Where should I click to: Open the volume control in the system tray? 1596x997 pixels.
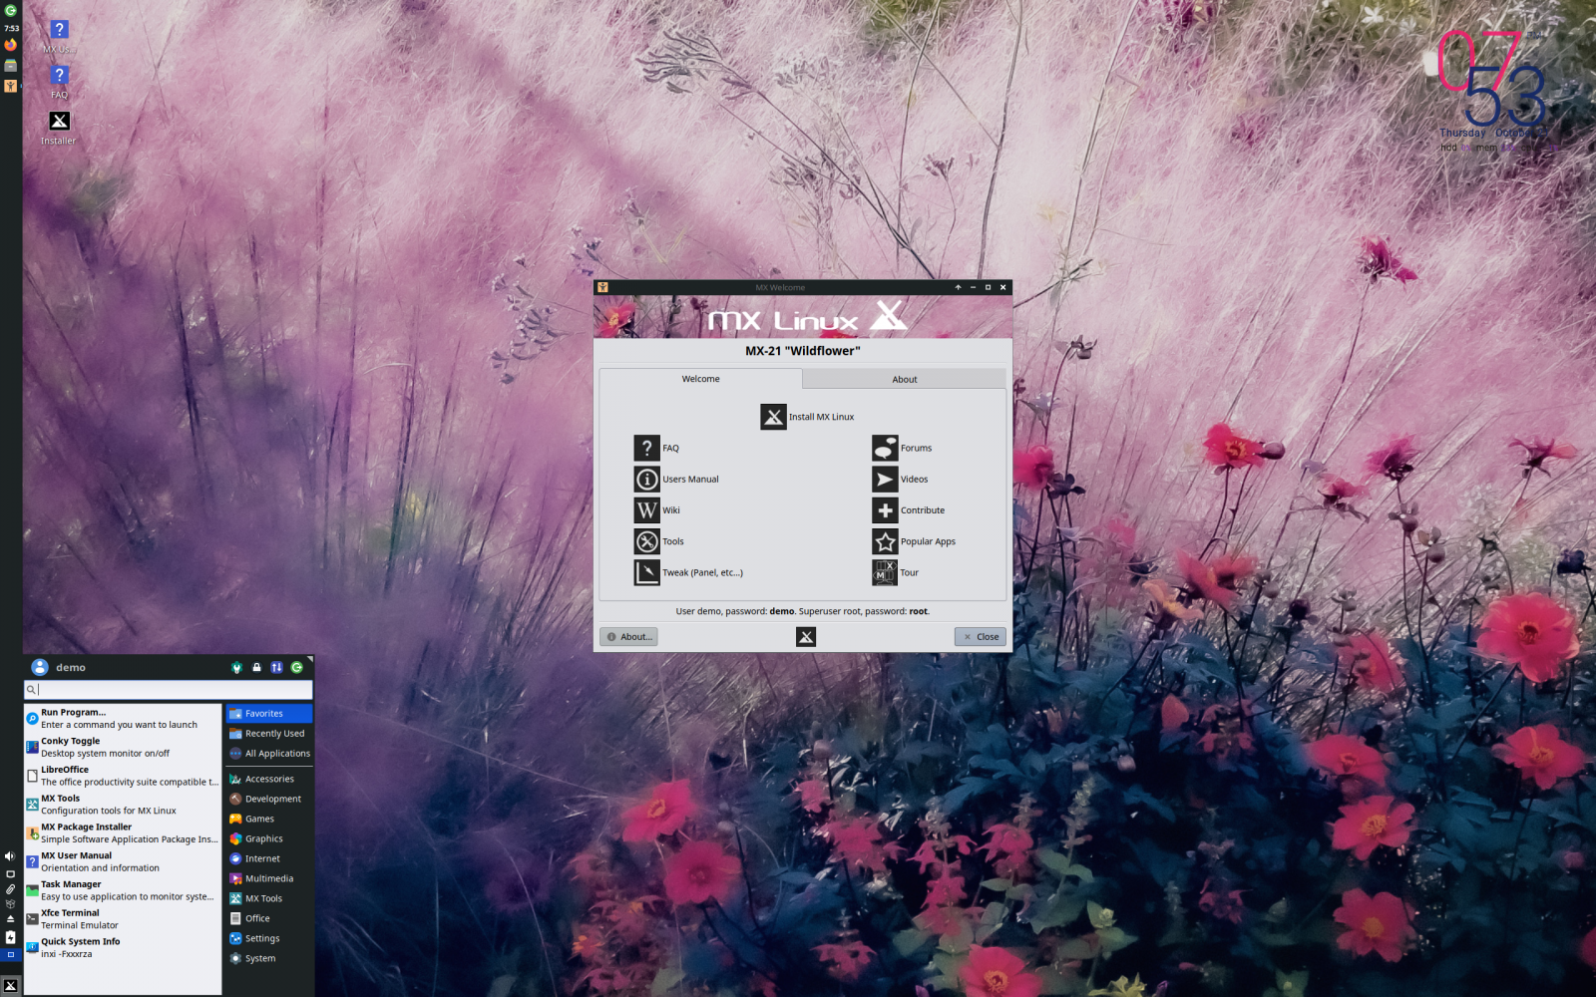[x=8, y=855]
